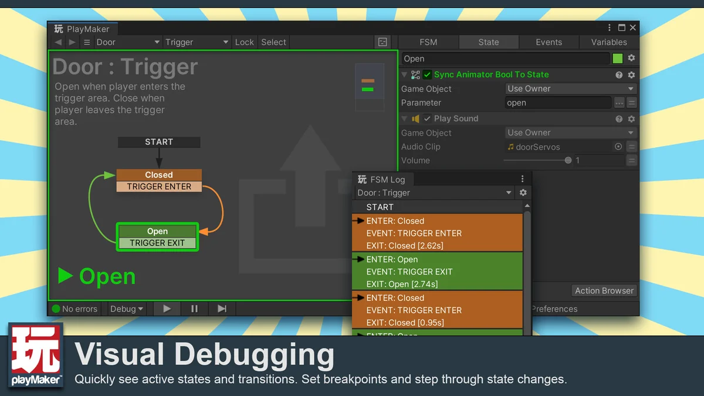The image size is (704, 396).
Task: Open the settings gear for Sync Animator Bool action
Action: (631, 75)
